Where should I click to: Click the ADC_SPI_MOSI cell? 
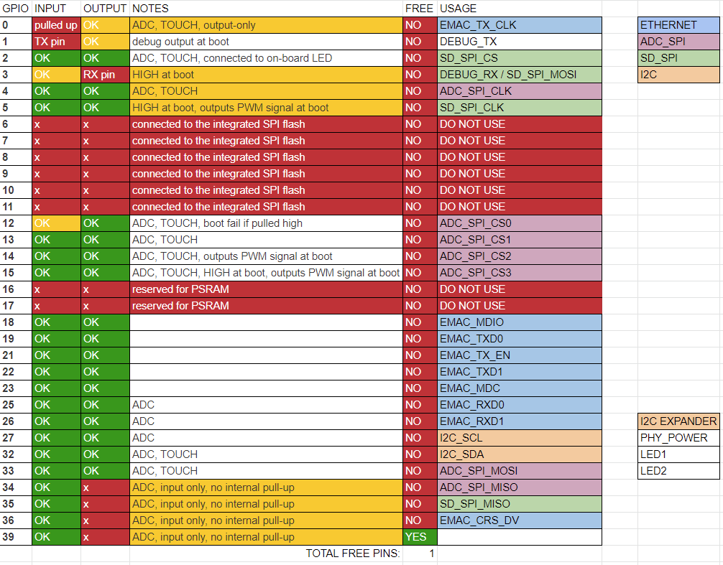coord(519,471)
